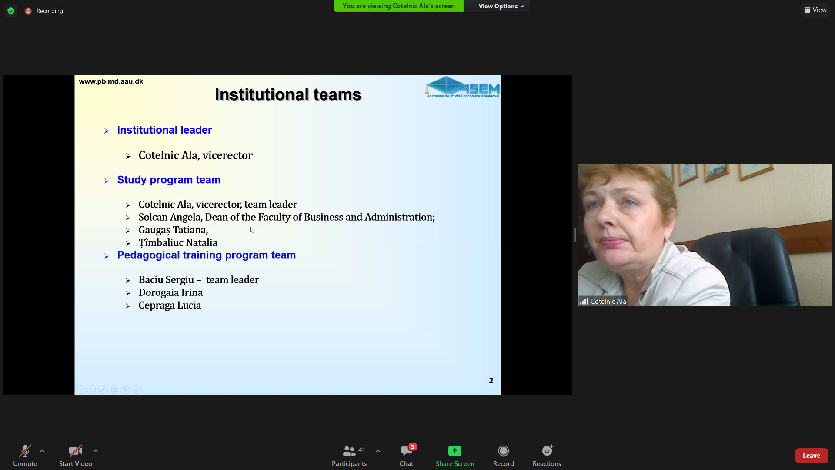Open the Participants panel
835x470 pixels.
coord(349,455)
